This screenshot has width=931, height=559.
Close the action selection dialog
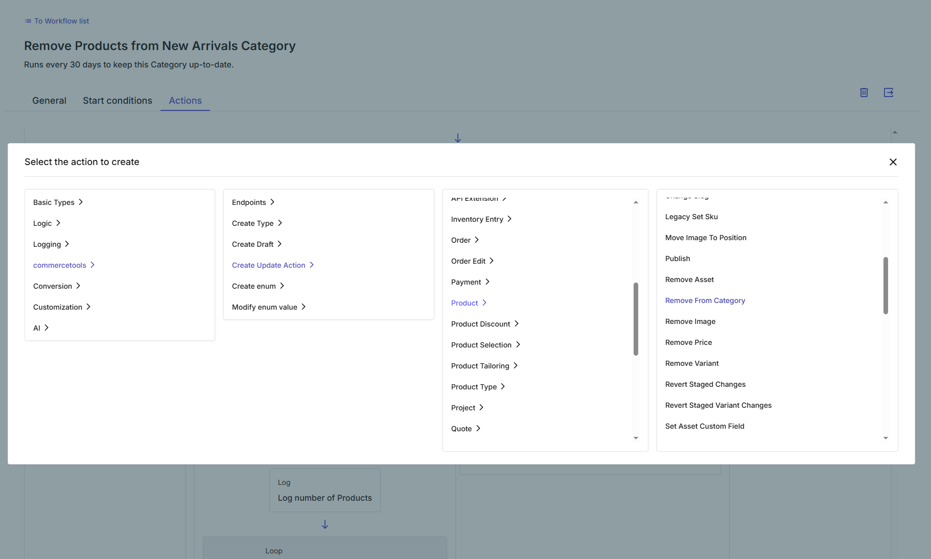893,161
